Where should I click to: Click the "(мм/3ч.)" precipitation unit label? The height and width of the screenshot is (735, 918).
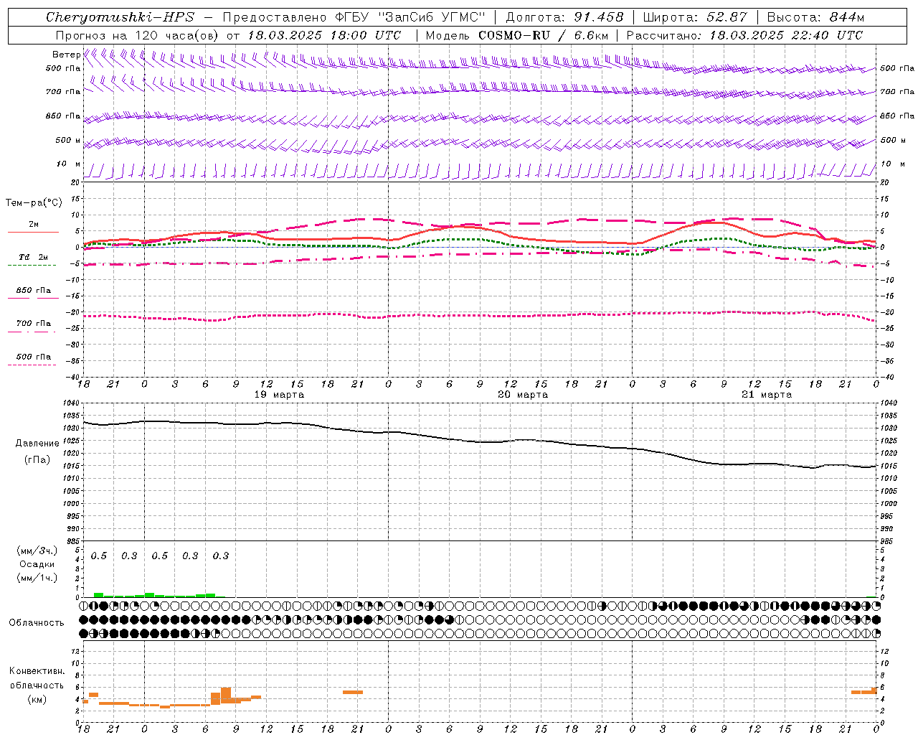point(37,551)
